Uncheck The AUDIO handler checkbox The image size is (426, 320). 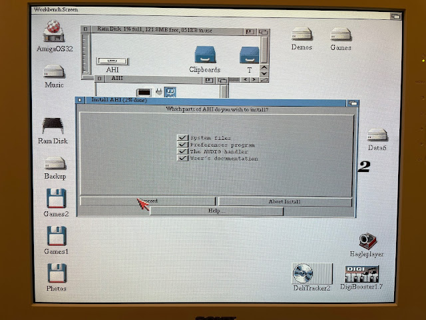pyautogui.click(x=182, y=151)
